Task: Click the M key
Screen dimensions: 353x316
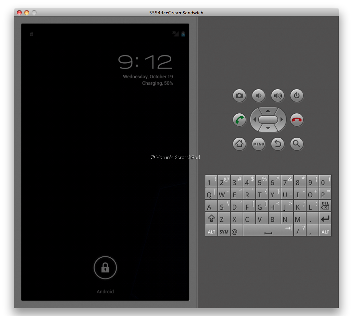Action: coord(300,218)
